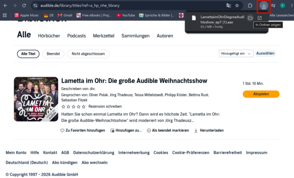Open Sprüche & Bilder bookmark
294x178 pixels.
click(157, 15)
